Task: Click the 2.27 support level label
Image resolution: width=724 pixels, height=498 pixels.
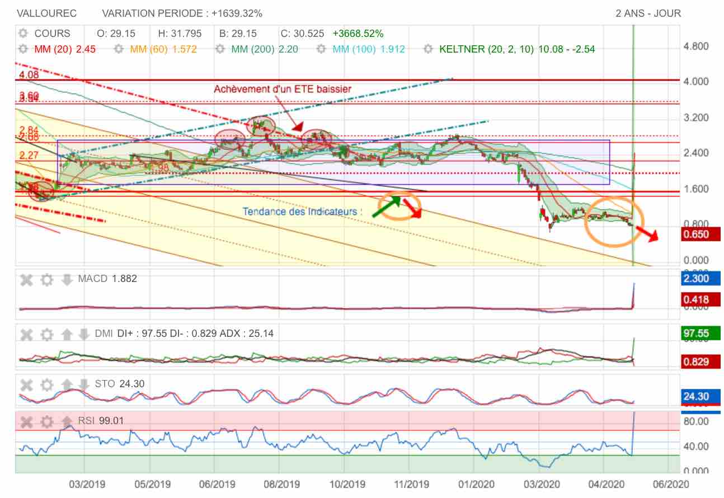Action: pyautogui.click(x=28, y=156)
